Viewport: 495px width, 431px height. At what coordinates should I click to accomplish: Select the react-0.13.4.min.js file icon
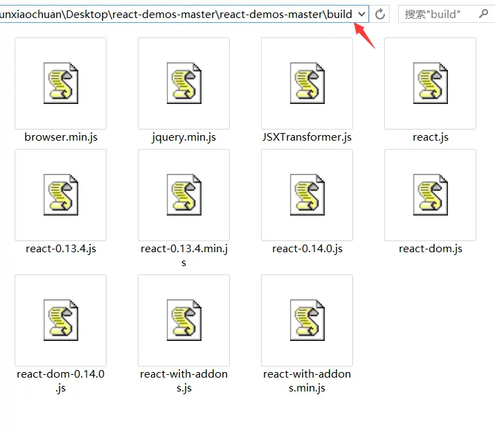183,195
